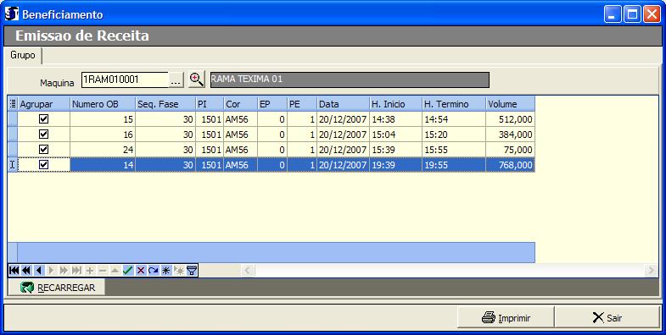The width and height of the screenshot is (666, 335).
Task: Click the asterisk bookmark icon
Action: point(166,271)
